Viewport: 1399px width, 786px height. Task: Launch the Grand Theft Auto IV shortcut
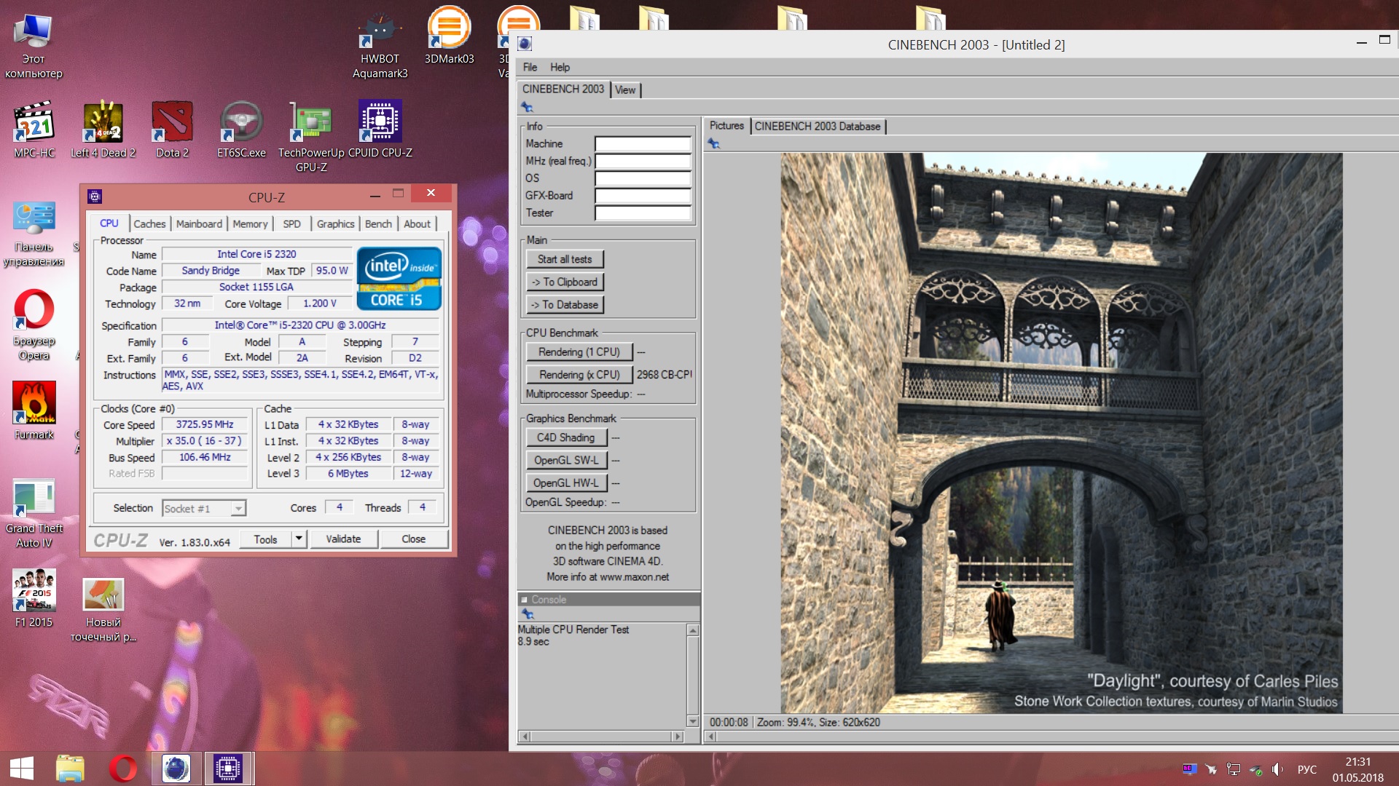(34, 513)
